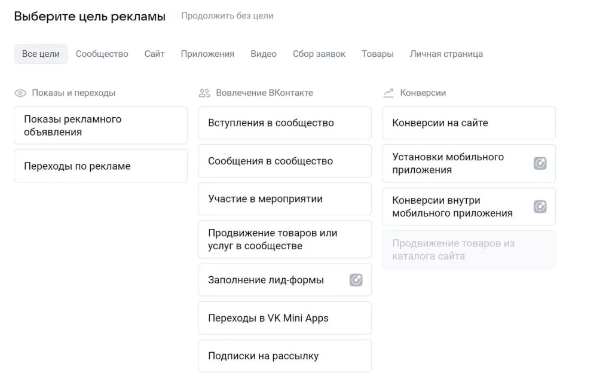Go to the Видео tab

(x=264, y=54)
